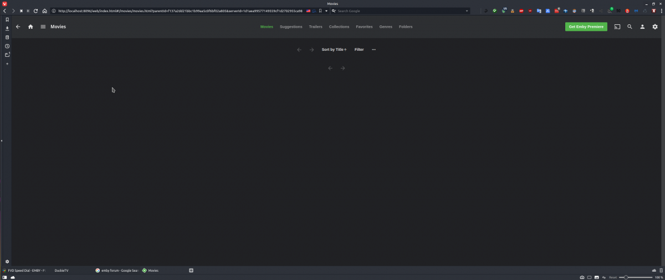The width and height of the screenshot is (665, 280).
Task: Open Emby settings gear icon
Action: [655, 27]
